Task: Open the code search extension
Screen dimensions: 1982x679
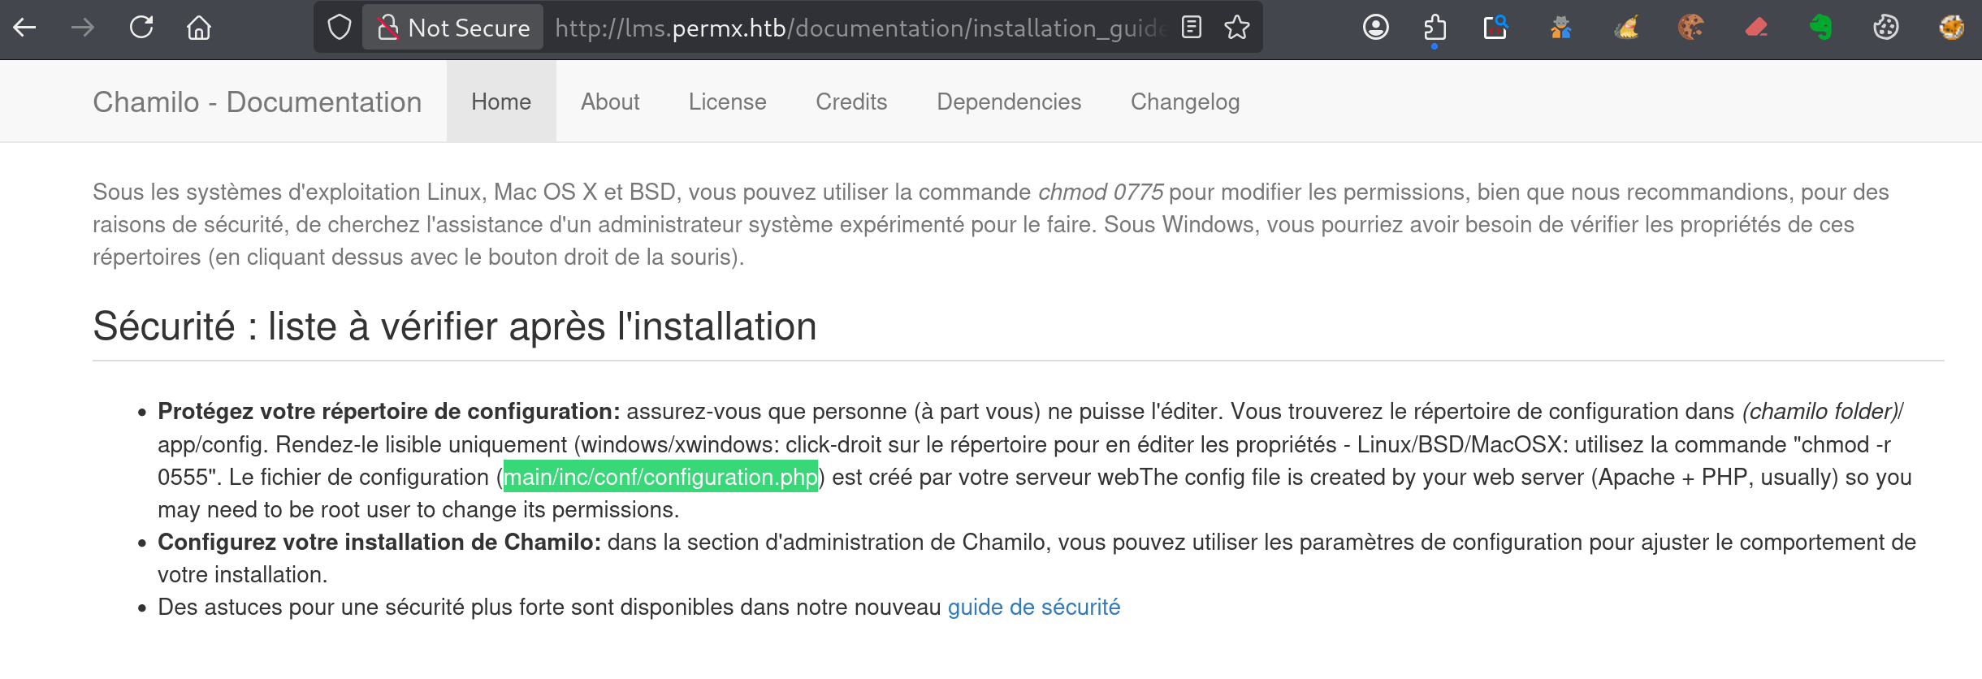Action: point(1497,27)
